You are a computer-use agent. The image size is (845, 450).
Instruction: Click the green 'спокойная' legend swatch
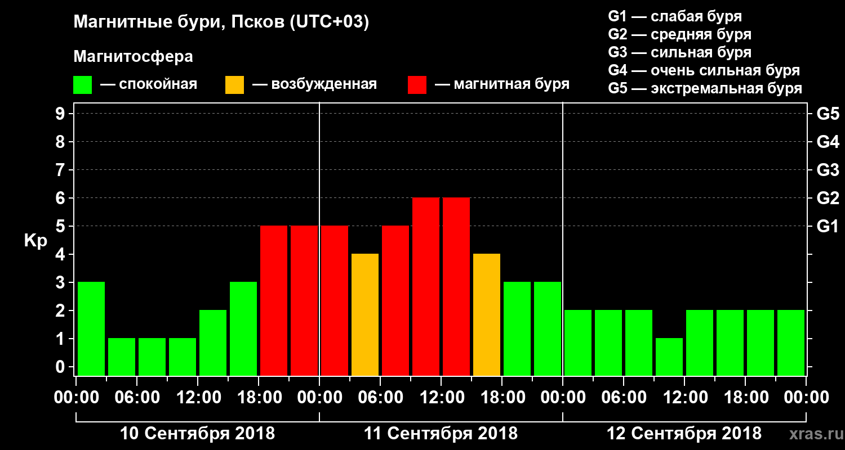point(83,85)
